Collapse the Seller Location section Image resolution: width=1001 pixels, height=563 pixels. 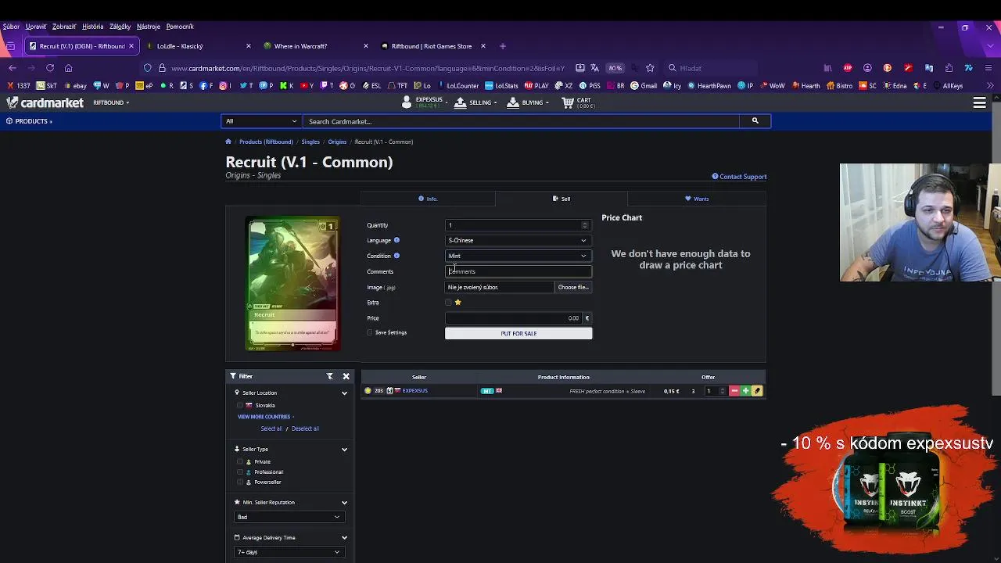[x=344, y=393]
